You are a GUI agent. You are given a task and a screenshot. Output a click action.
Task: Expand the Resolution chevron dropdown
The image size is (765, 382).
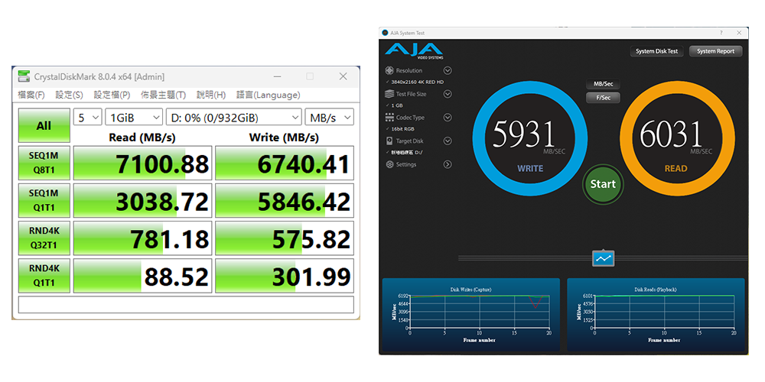pyautogui.click(x=448, y=70)
